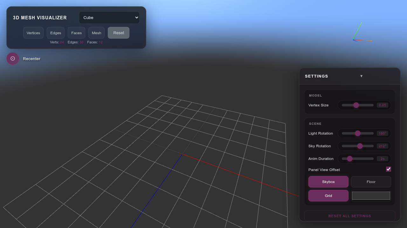Toggle Mesh display

(x=96, y=33)
